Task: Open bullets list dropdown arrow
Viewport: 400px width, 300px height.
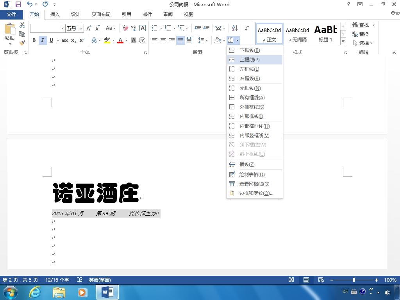Action: point(161,28)
